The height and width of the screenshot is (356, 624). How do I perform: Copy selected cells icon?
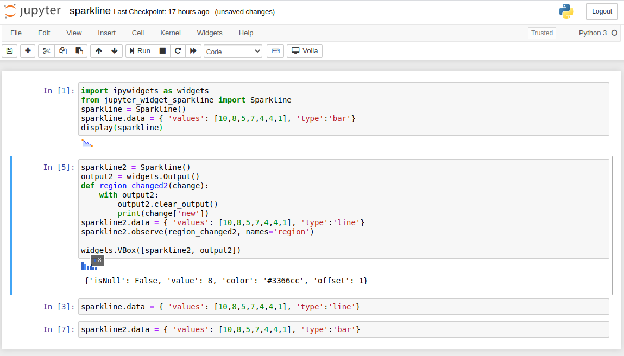(63, 51)
